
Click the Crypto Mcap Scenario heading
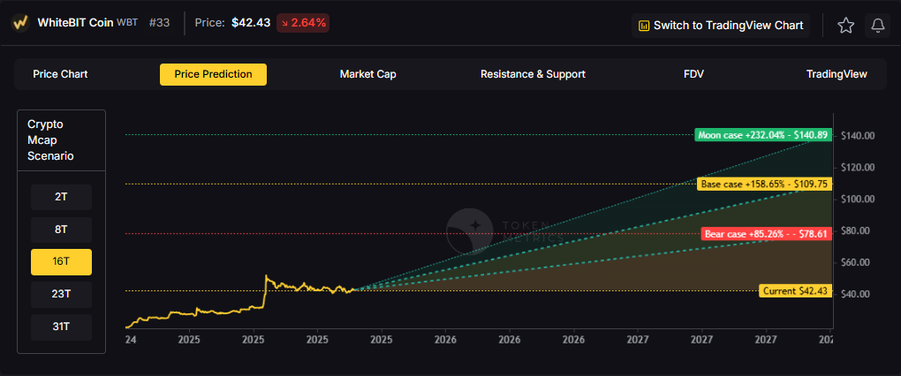(x=50, y=140)
